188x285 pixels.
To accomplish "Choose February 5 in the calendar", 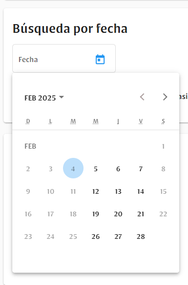I will 96,169.
